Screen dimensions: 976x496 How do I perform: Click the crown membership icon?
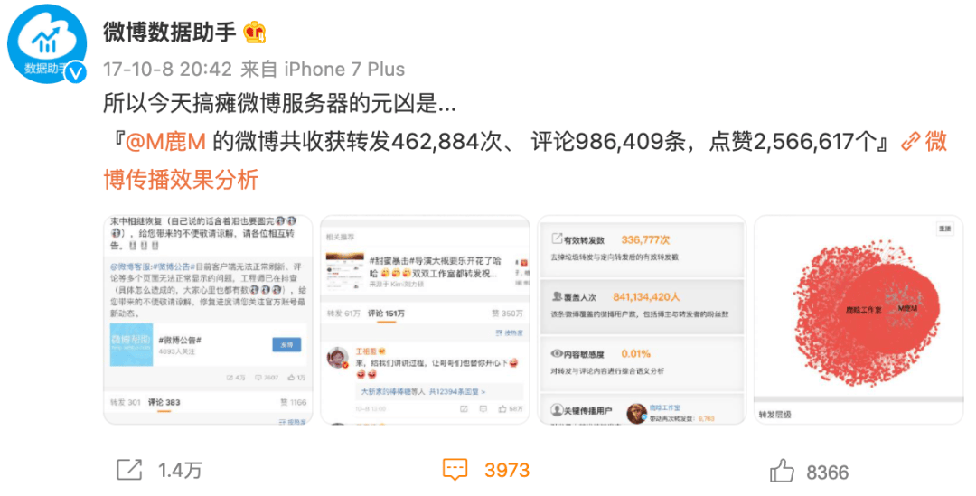[255, 32]
